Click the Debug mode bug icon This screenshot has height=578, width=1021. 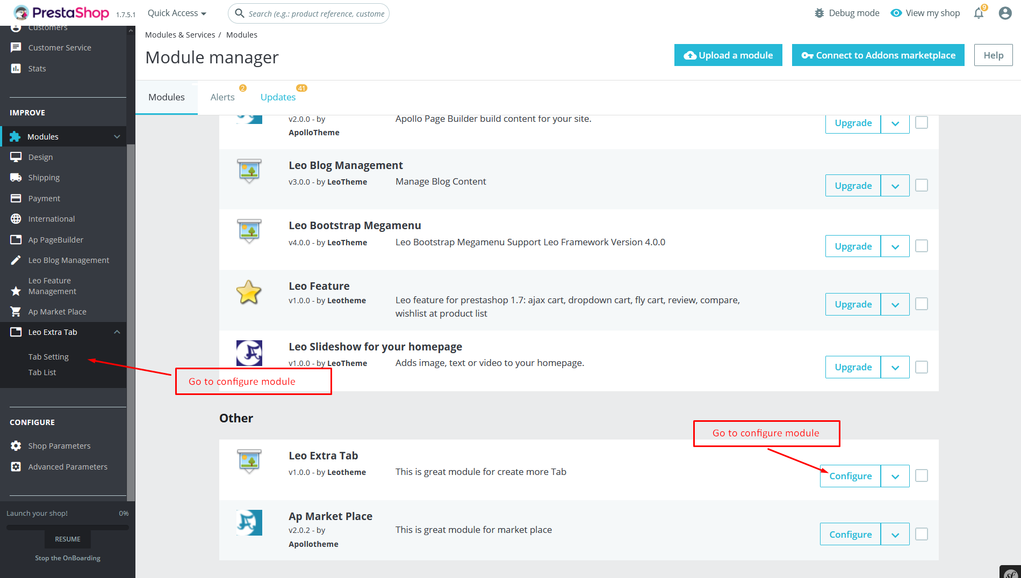pyautogui.click(x=819, y=13)
